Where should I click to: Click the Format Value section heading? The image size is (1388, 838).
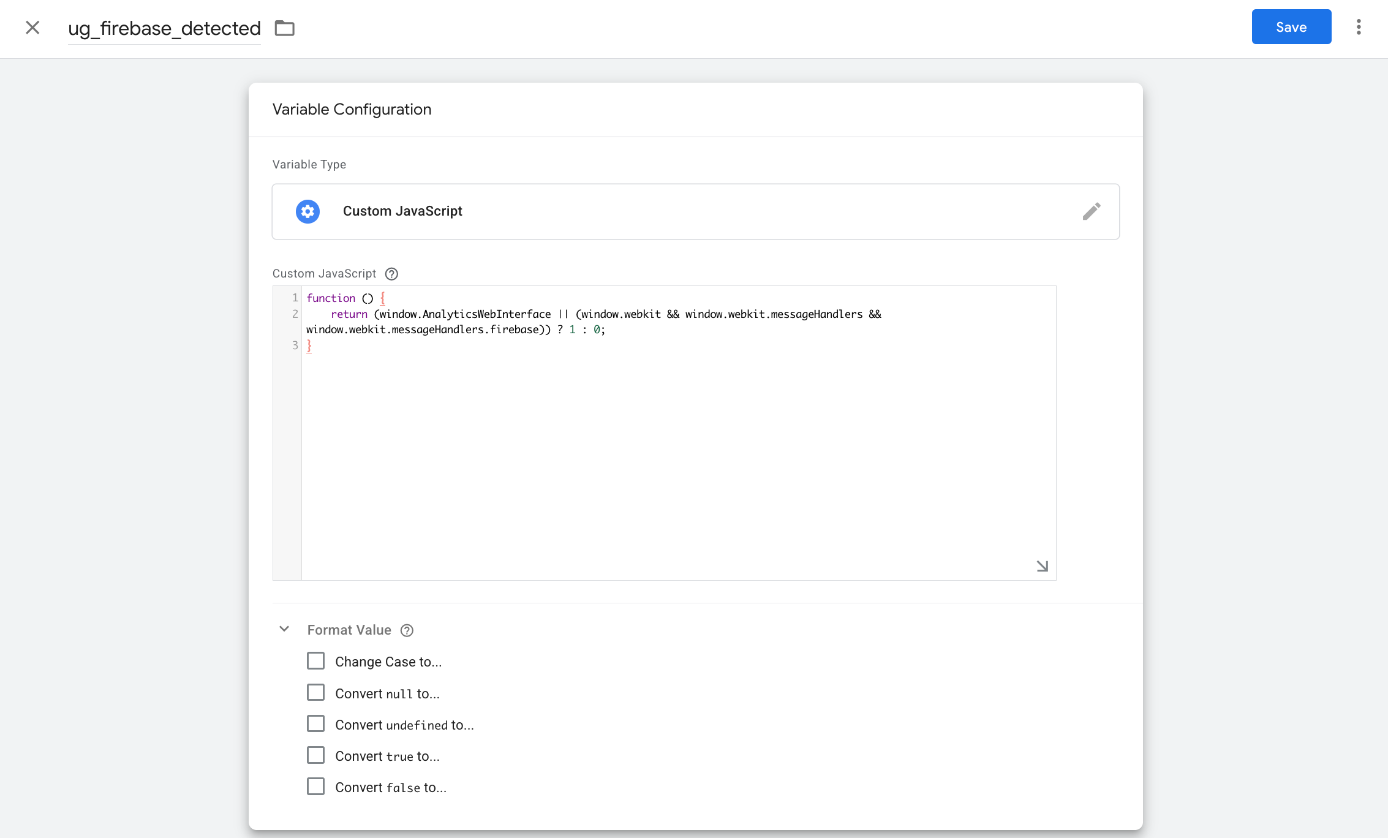tap(349, 630)
